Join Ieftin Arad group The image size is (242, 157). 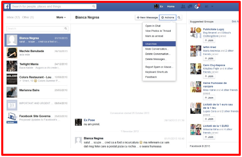(209, 59)
